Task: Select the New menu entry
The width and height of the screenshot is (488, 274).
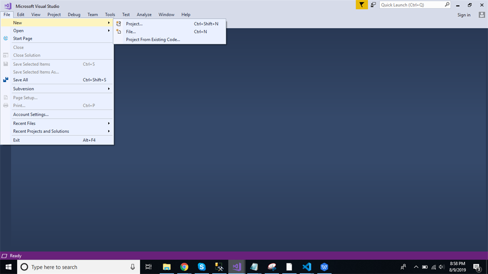Action: point(57,23)
